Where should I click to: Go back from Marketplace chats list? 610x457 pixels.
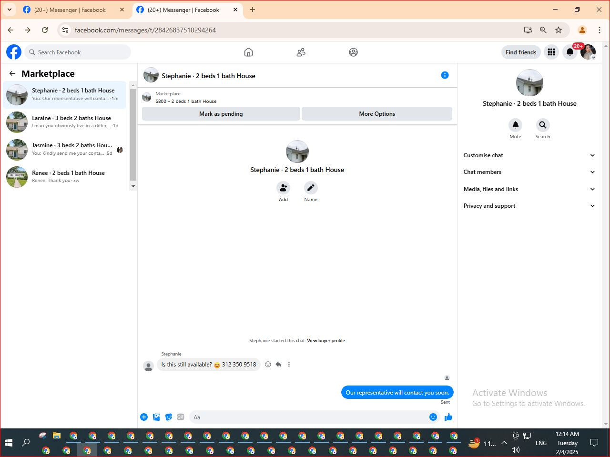click(12, 73)
